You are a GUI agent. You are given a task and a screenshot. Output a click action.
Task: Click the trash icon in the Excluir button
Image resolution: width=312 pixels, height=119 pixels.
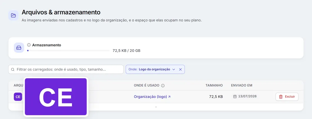pyautogui.click(x=281, y=97)
